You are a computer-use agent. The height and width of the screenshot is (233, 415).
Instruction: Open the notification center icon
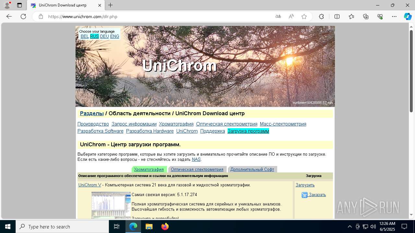coord(404,227)
